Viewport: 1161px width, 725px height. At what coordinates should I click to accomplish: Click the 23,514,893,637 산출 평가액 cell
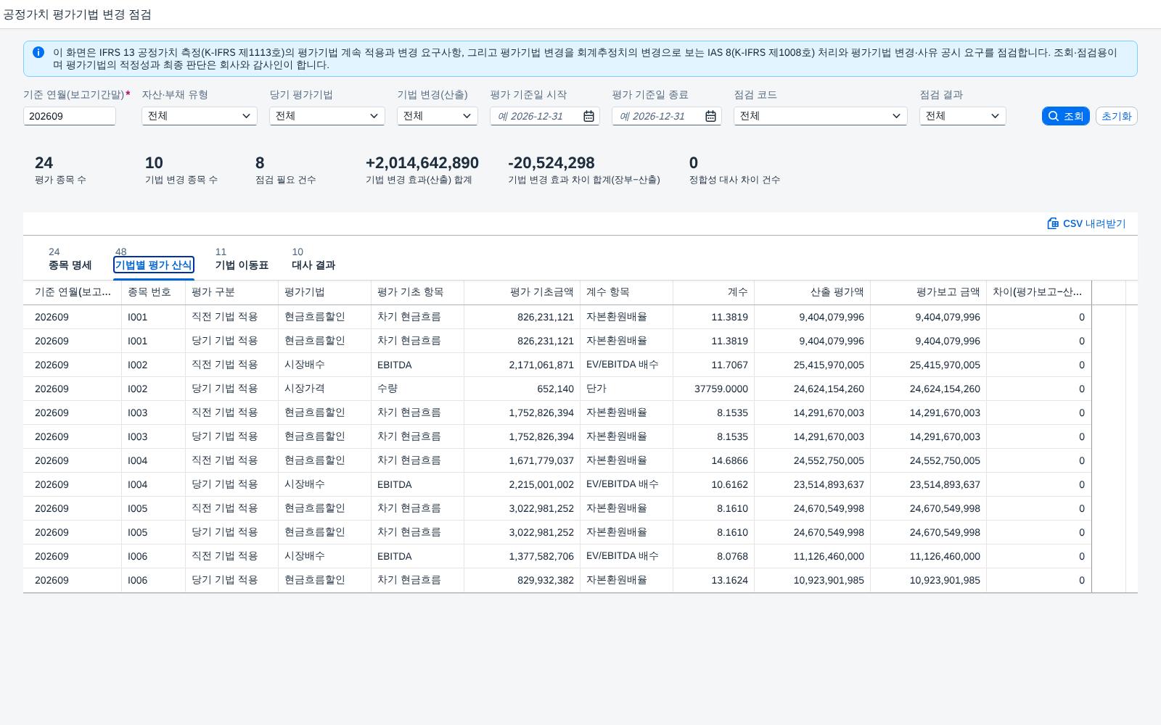813,484
